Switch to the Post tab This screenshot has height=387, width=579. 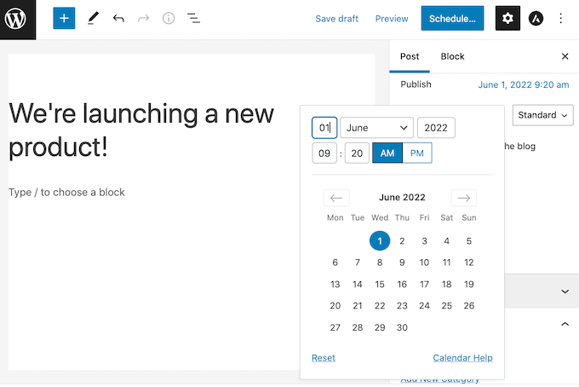point(410,56)
